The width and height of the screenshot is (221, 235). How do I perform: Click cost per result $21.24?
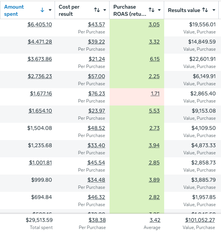click(x=97, y=59)
